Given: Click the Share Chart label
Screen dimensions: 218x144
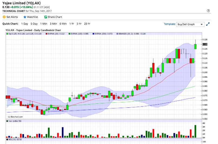Looking at the screenshot, I should click(x=55, y=17).
